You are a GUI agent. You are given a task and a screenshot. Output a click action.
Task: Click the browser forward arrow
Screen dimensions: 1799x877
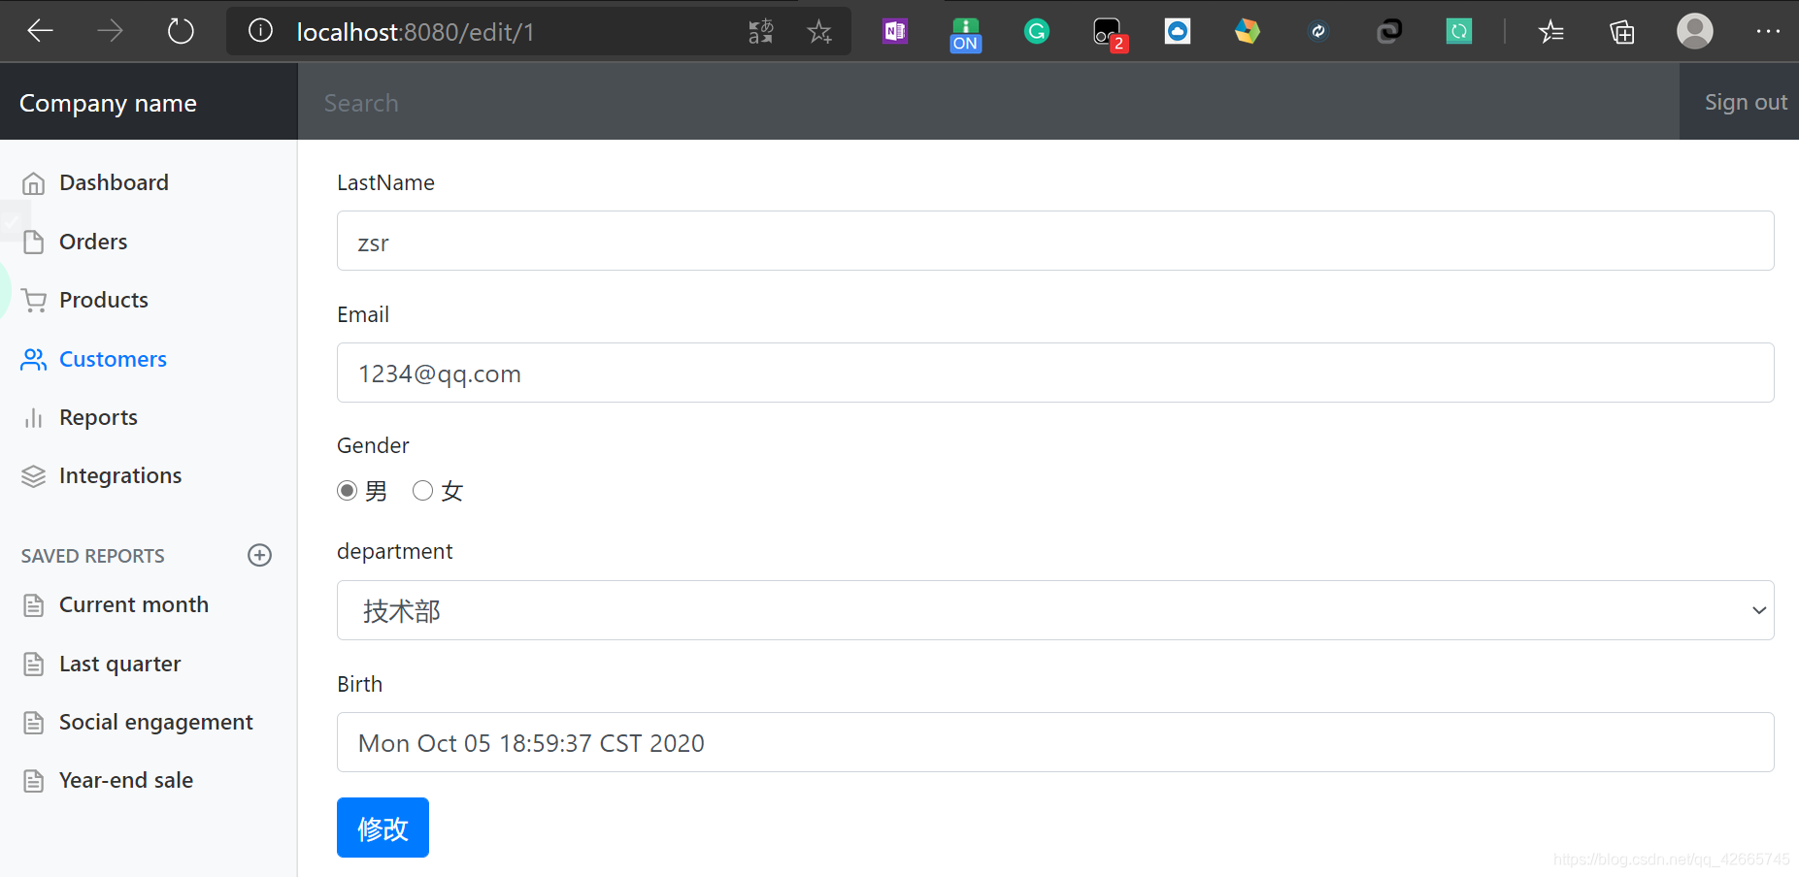(x=110, y=31)
